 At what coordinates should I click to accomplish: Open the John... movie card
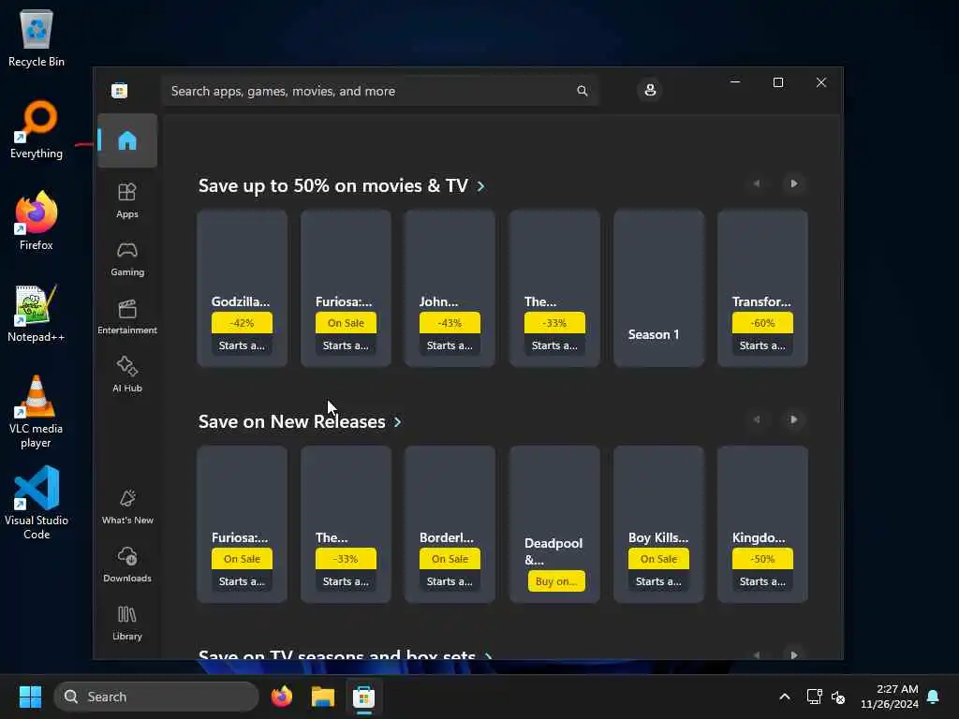click(x=450, y=288)
